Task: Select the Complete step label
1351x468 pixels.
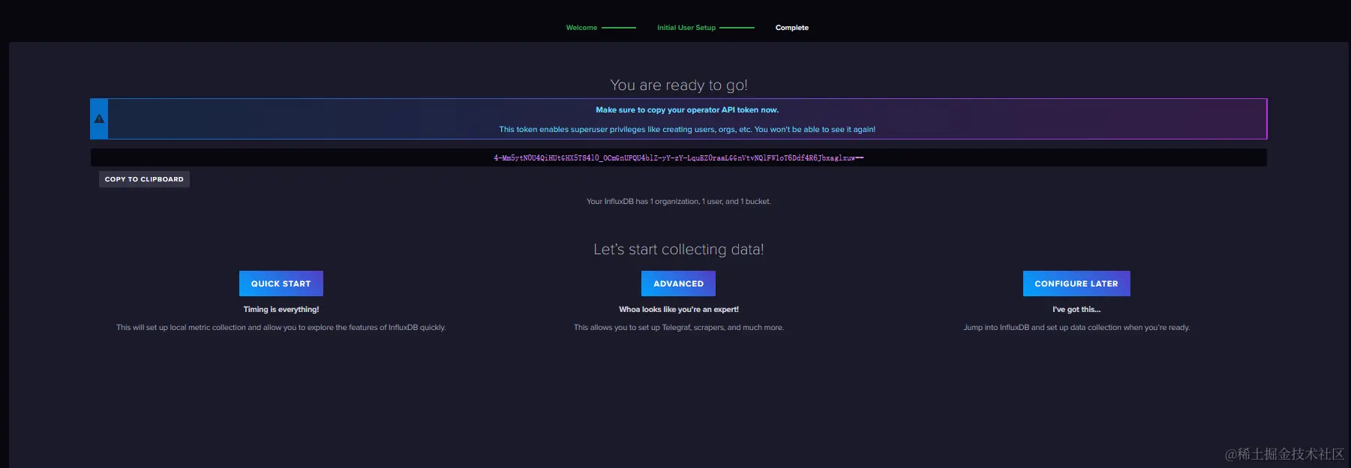Action: coord(792,28)
